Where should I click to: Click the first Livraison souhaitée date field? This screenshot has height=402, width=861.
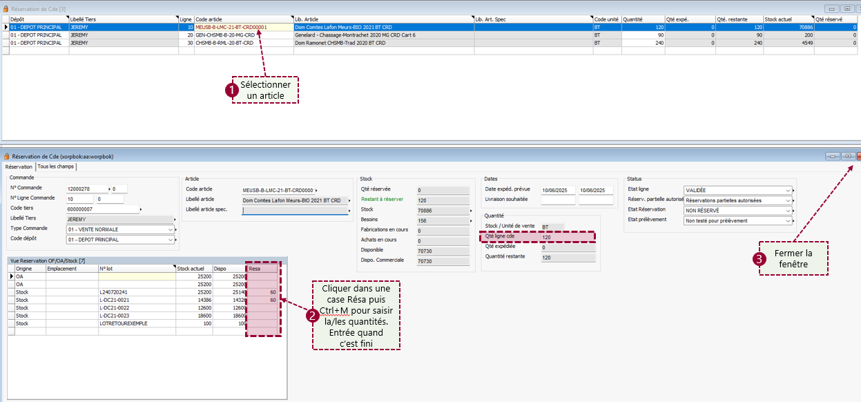[558, 200]
